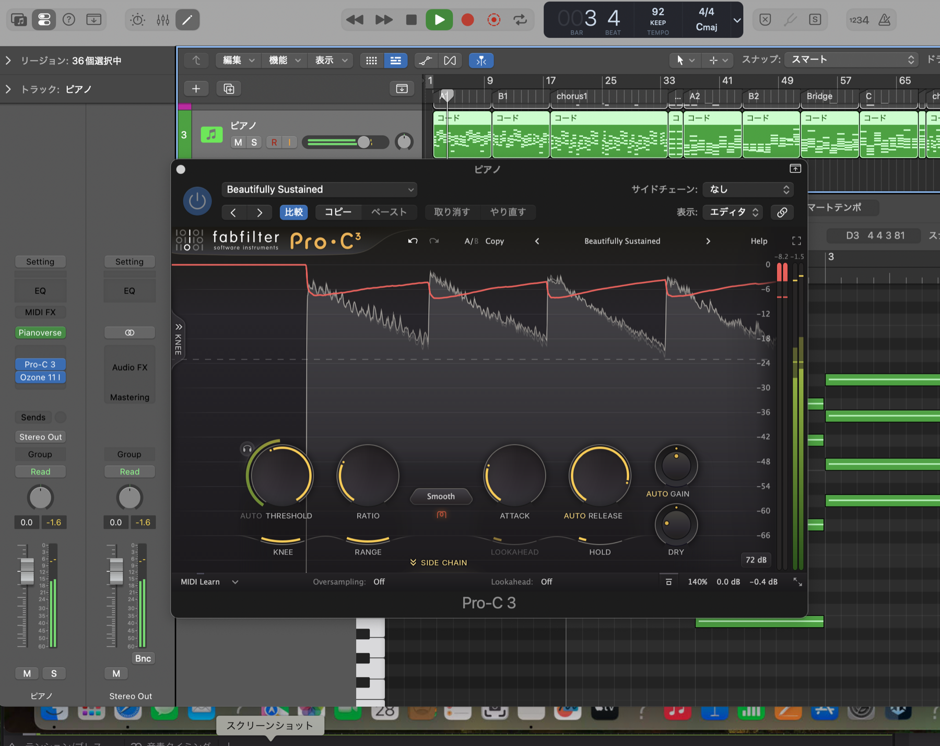
Task: Toggle the Pro-C 3 plugin power button
Action: (197, 200)
